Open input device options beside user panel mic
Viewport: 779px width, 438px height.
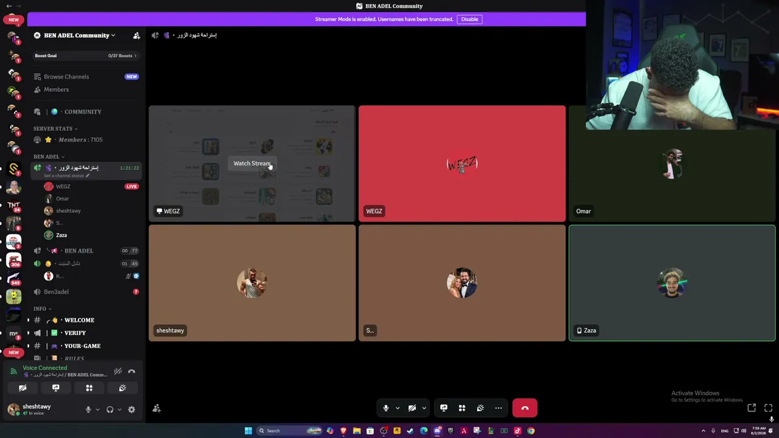coord(97,409)
